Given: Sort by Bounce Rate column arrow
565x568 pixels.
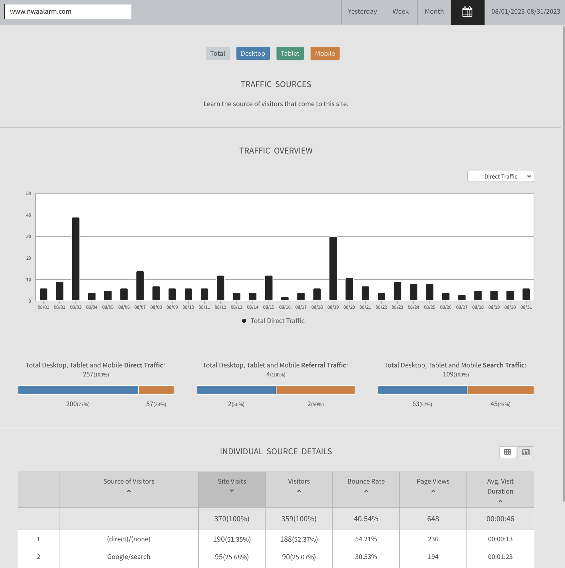Looking at the screenshot, I should [x=366, y=491].
